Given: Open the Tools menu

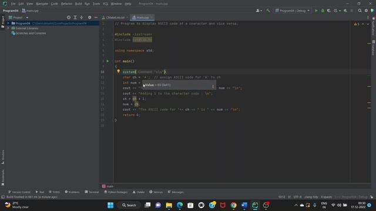Looking at the screenshot, I should (x=96, y=4).
